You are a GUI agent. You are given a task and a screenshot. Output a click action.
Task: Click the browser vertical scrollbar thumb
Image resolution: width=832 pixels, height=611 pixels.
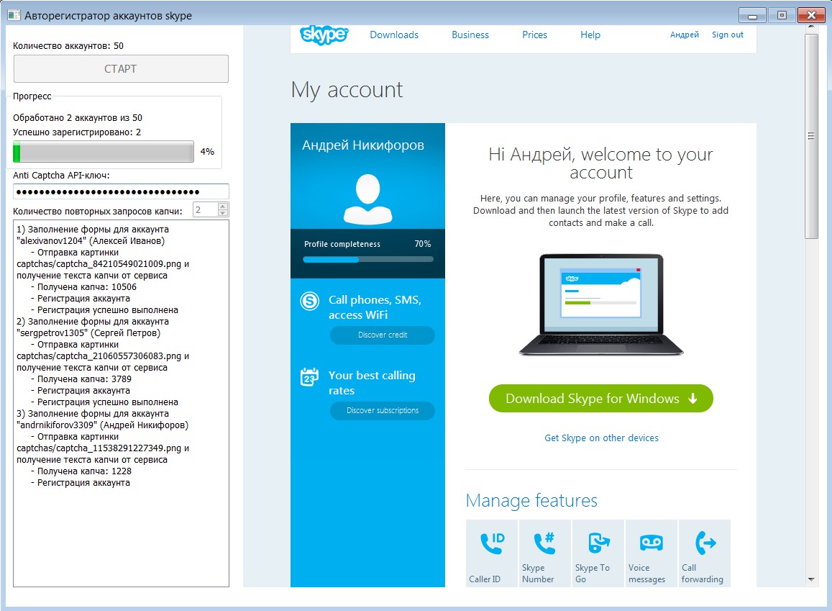pos(810,137)
